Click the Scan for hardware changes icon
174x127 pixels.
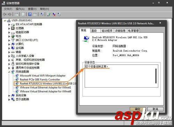(42, 14)
